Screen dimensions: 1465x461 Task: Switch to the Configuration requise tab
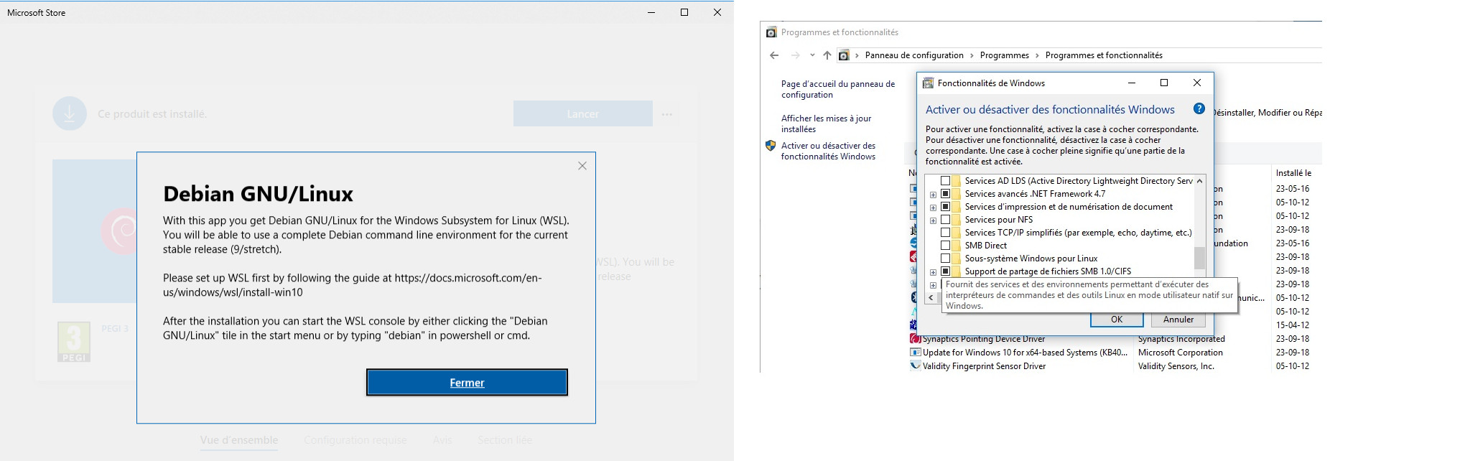(x=355, y=440)
